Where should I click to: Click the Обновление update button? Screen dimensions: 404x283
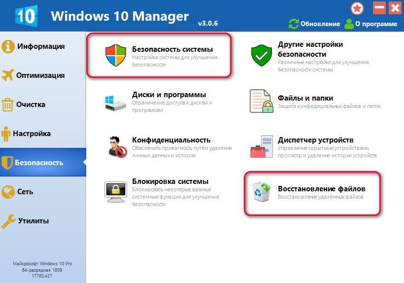click(x=314, y=24)
